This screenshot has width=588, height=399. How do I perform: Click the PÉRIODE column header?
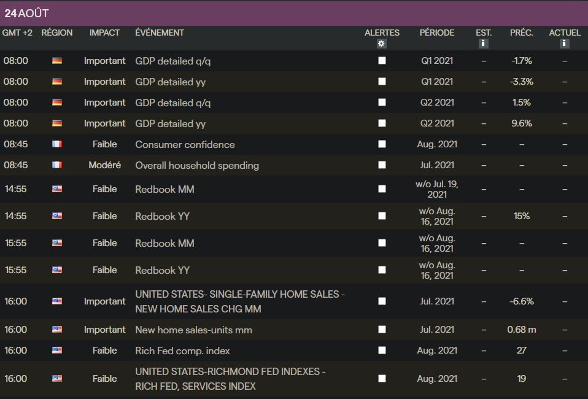coord(437,33)
